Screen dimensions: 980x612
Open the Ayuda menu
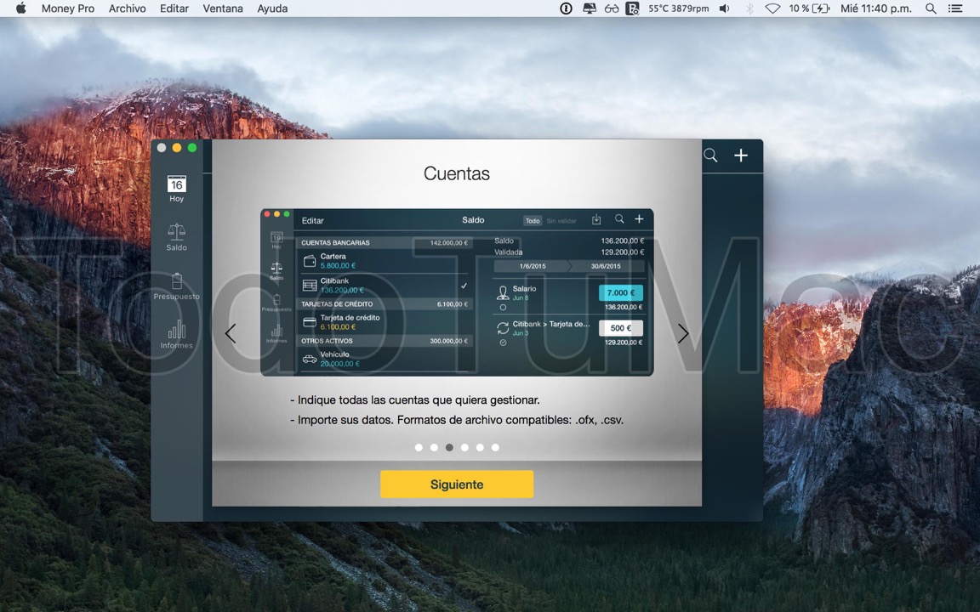pos(272,8)
